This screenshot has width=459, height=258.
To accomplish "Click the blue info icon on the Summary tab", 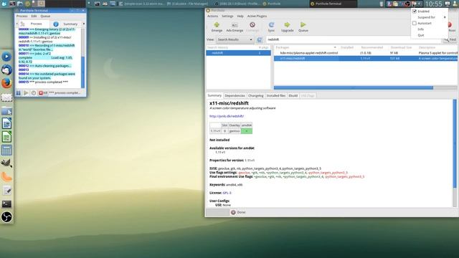I will tap(56, 24).
